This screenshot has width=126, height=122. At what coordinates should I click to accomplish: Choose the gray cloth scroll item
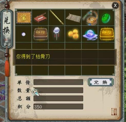point(73,18)
